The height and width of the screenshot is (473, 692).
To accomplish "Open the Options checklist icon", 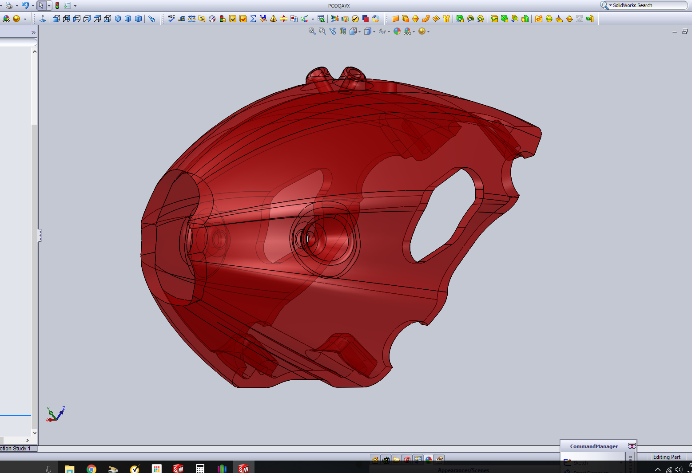I will click(68, 5).
